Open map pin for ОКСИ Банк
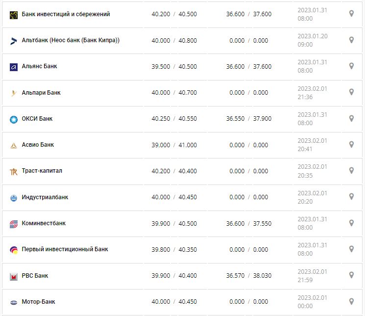This screenshot has height=316, width=365. tap(351, 118)
